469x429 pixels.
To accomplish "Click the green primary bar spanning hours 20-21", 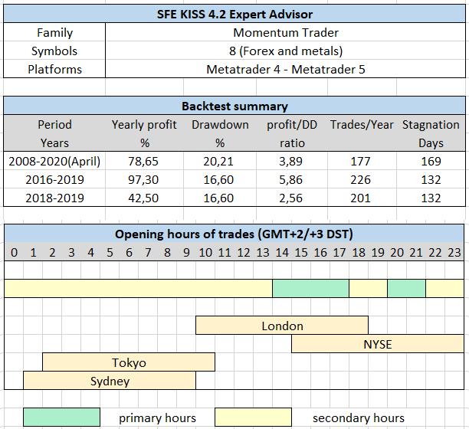I will click(406, 289).
